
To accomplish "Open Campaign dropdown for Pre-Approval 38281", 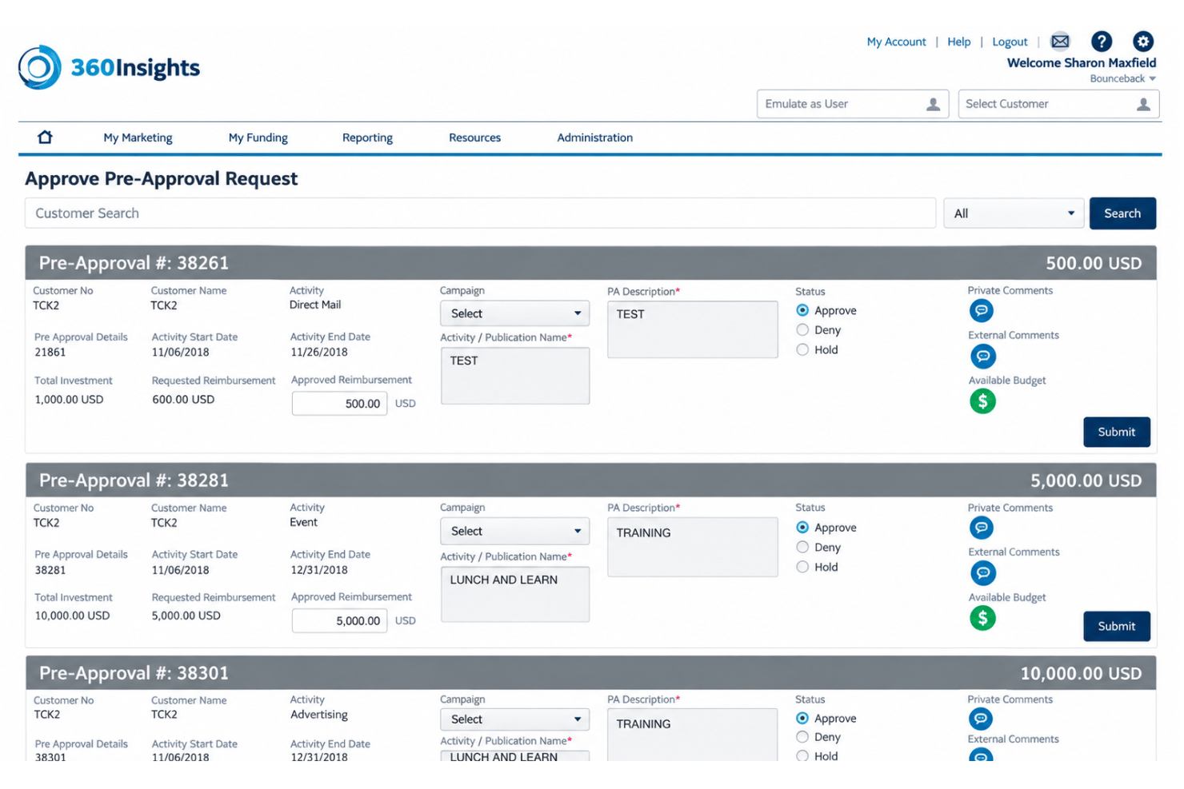I will pos(514,531).
